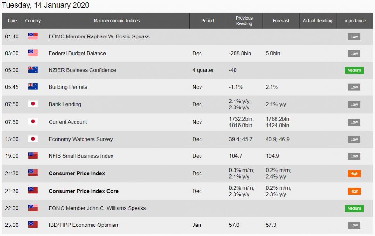Click orange High badge for Consumer Price Index
The image size is (375, 236).
click(x=354, y=174)
